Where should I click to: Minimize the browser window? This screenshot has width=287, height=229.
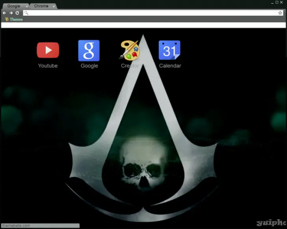click(x=272, y=2)
